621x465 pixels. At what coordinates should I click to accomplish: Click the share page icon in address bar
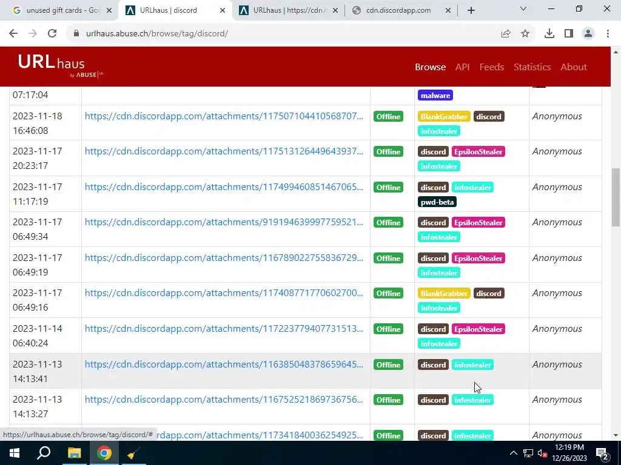click(x=506, y=34)
